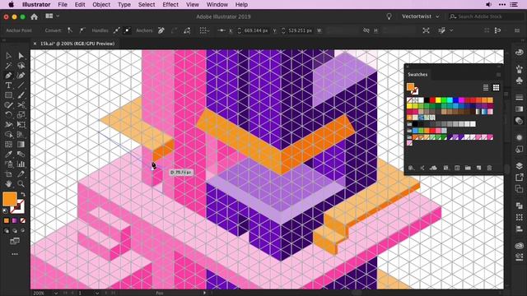Select the Eyedropper tool
527x296 pixels.
point(9,154)
